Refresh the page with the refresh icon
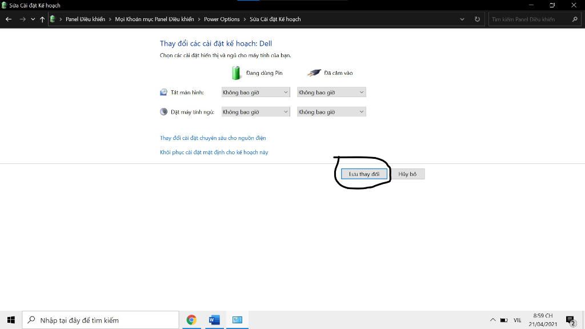 pos(477,19)
